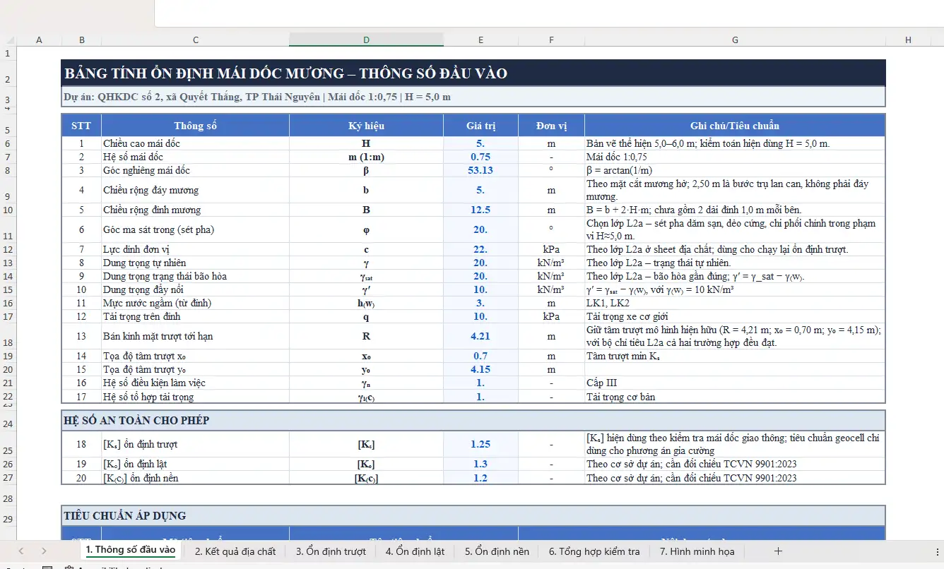
Task: Open the '3. Ổn định trượt' sheet tab
Action: pyautogui.click(x=331, y=551)
